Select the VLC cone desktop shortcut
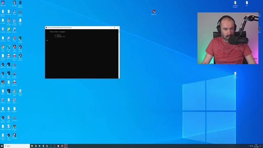Viewport: 263px width, 148px height. pos(14,92)
